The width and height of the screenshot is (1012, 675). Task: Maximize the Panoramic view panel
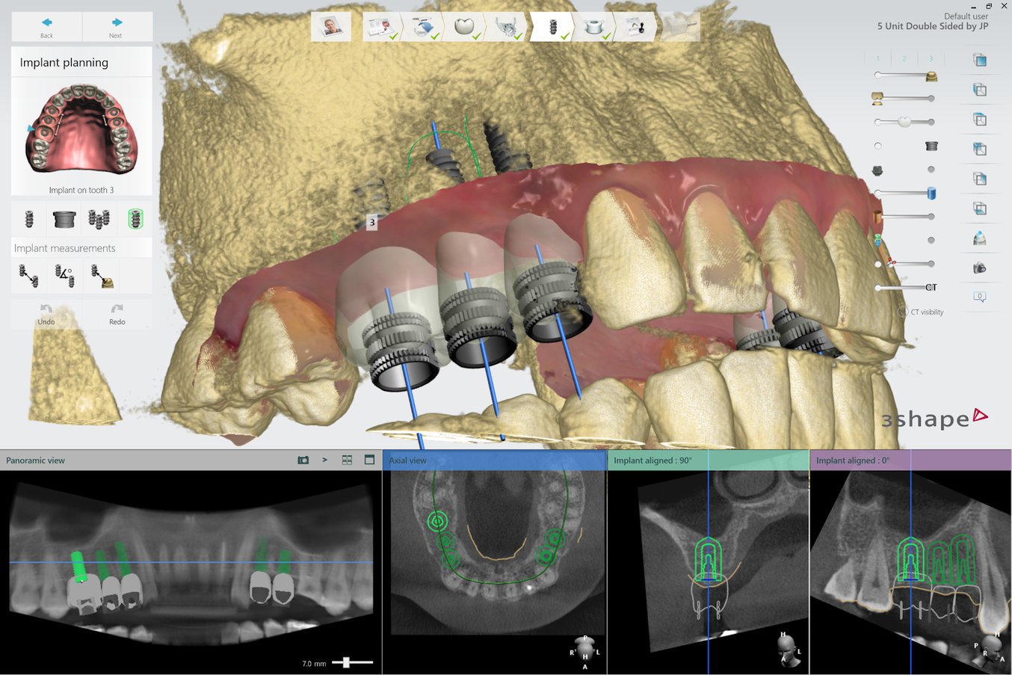369,460
